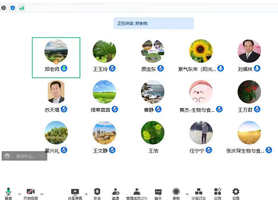Open 设置 settings gear
Image resolution: width=278 pixels, height=200 pixels.
pyautogui.click(x=236, y=192)
